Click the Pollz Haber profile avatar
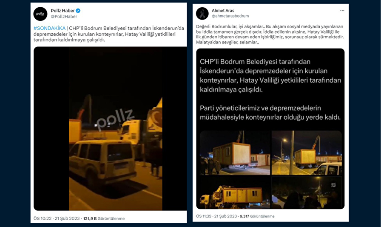 tap(40, 14)
